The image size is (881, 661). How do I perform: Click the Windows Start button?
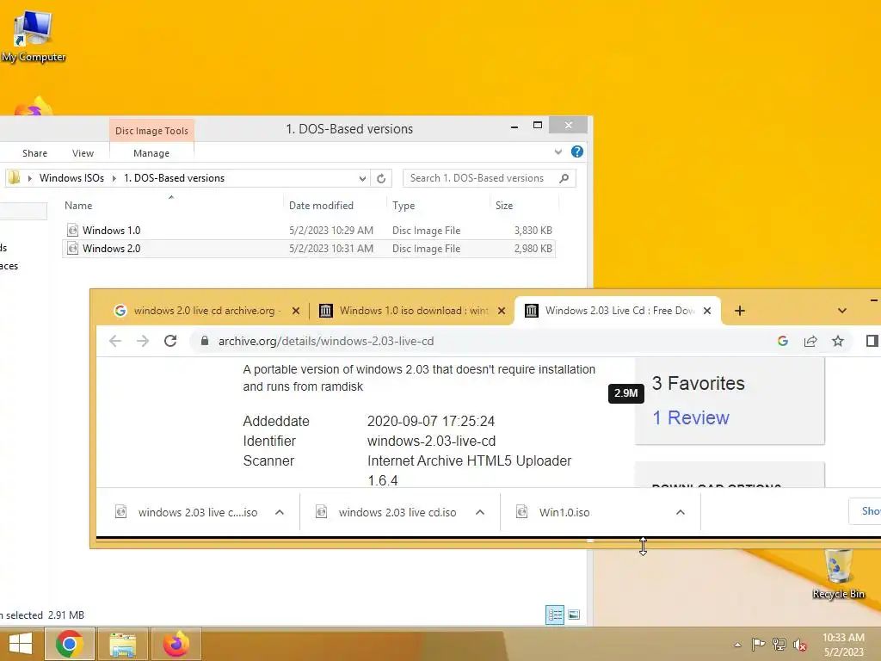click(x=21, y=644)
